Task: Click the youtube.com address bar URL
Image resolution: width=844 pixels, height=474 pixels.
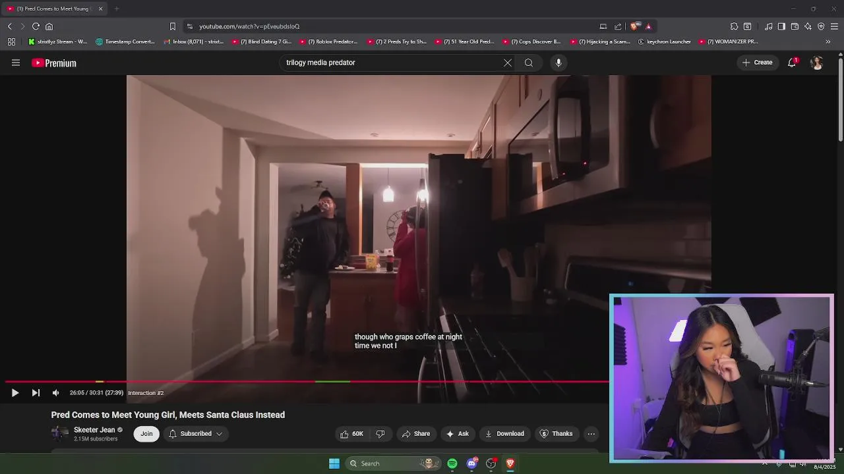Action: pos(249,26)
